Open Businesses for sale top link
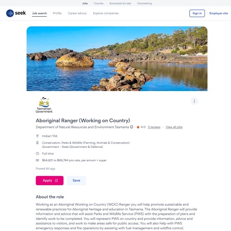This screenshot has width=231, height=231. click(x=120, y=3)
